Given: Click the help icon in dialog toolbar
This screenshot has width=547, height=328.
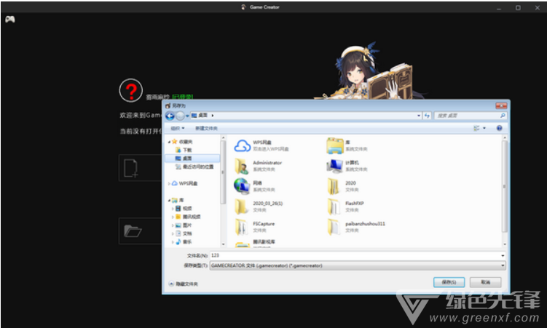Looking at the screenshot, I should point(499,128).
